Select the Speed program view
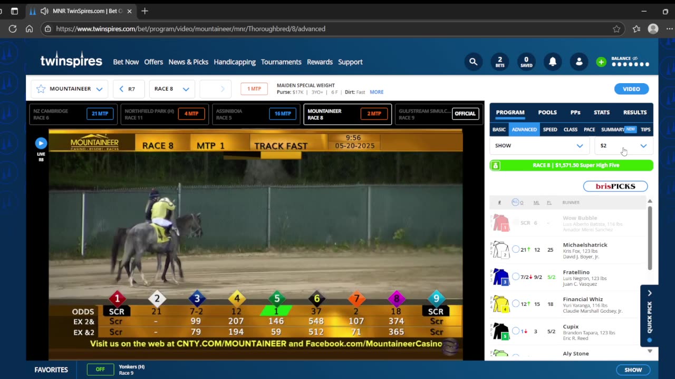This screenshot has width=675, height=379. (550, 129)
